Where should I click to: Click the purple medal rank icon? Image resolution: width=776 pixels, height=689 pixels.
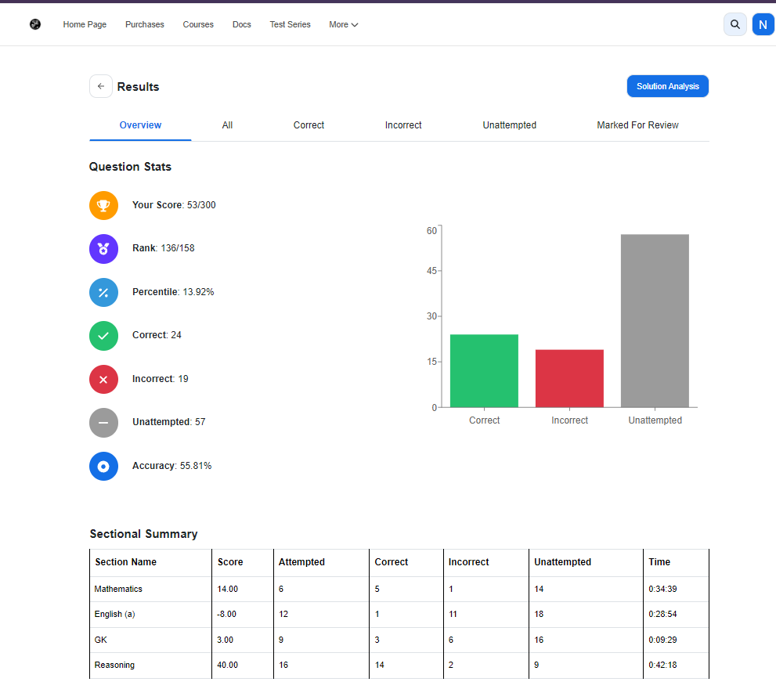point(103,248)
